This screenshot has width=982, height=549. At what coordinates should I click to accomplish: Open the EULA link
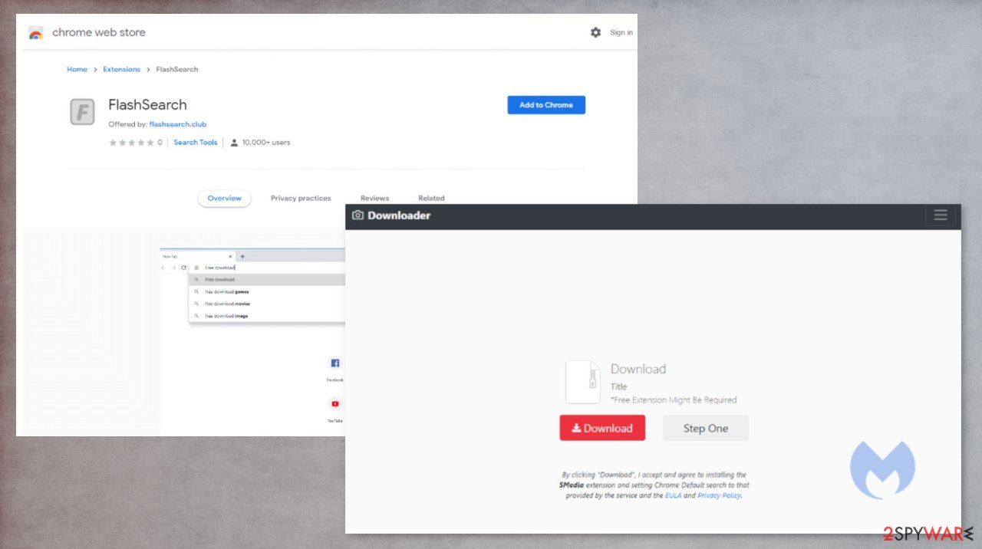pos(673,495)
